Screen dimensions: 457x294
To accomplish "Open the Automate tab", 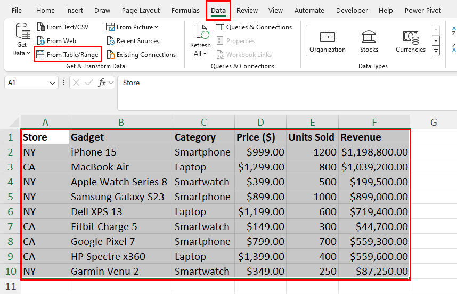I will click(309, 11).
